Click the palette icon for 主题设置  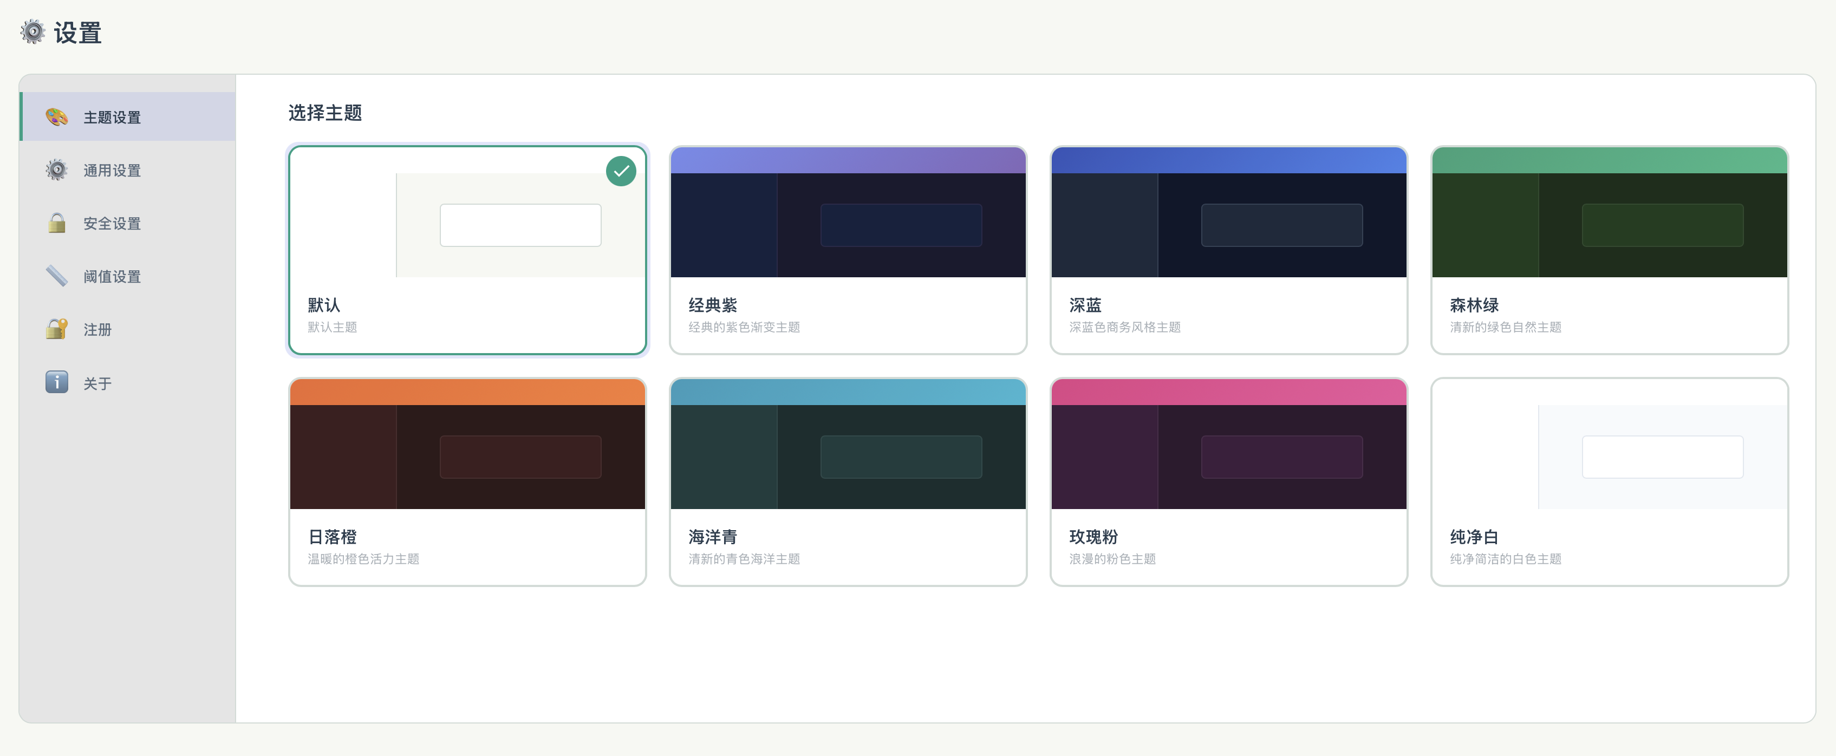[x=56, y=116]
